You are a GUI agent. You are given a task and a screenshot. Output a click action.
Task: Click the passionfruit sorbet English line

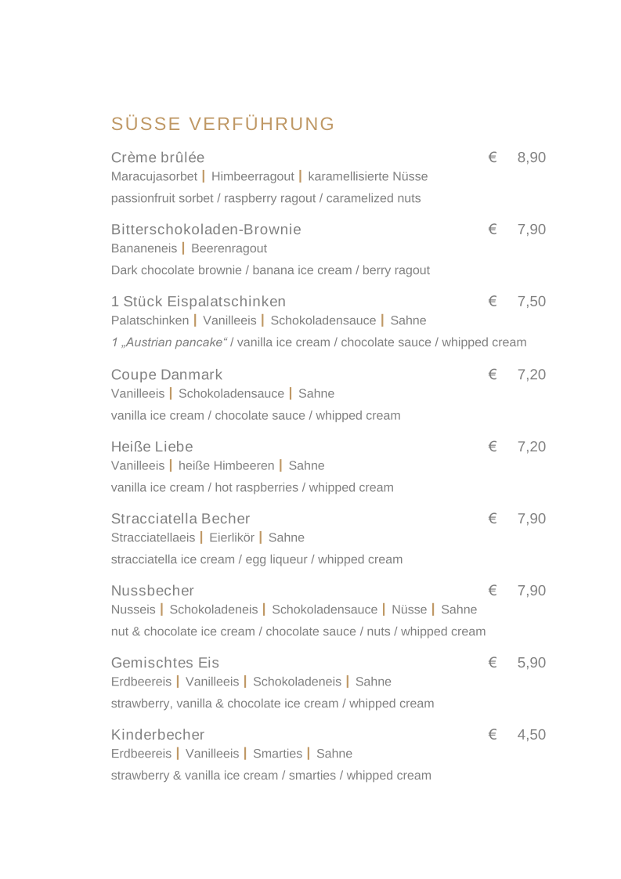pos(265,198)
